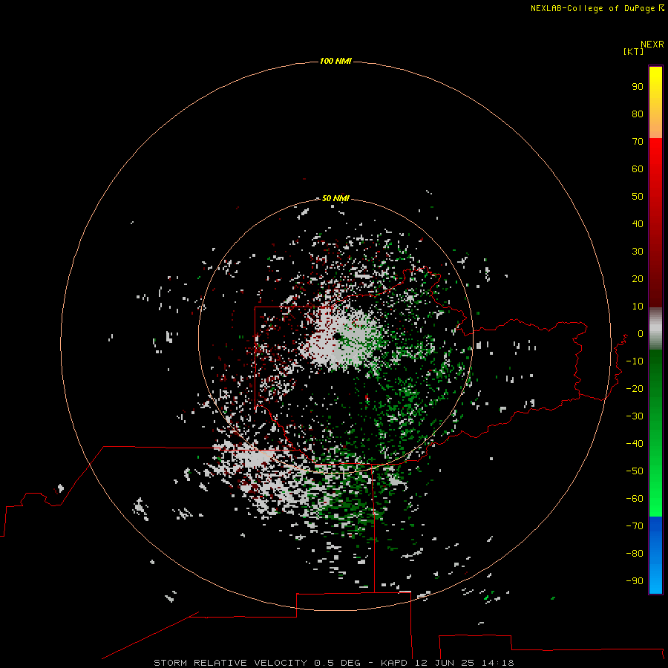The image size is (668, 668).
Task: Click the 20 value on velocity scale
Action: coord(638,278)
